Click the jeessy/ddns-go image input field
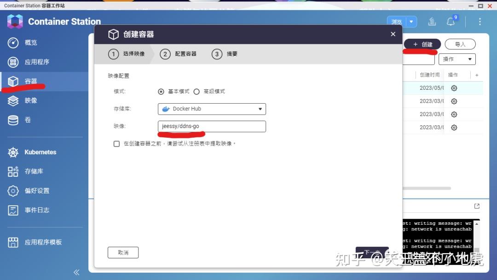The width and height of the screenshot is (497, 280). click(x=212, y=126)
